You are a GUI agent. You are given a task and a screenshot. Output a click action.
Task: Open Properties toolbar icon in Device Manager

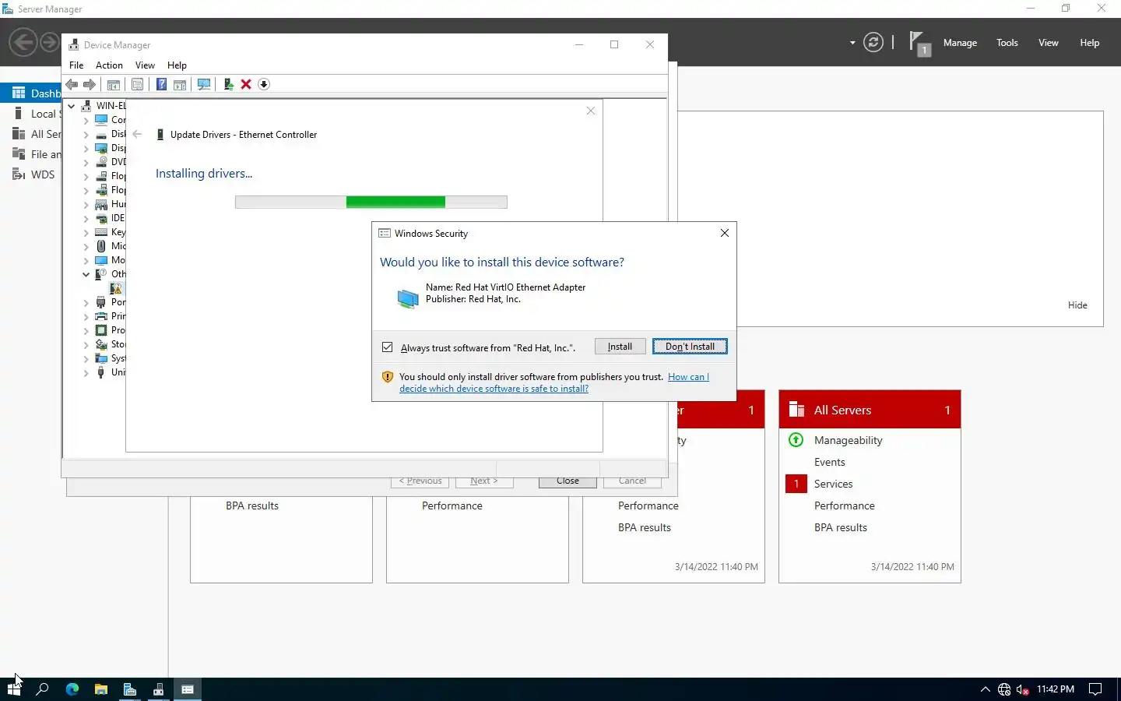[x=137, y=84]
